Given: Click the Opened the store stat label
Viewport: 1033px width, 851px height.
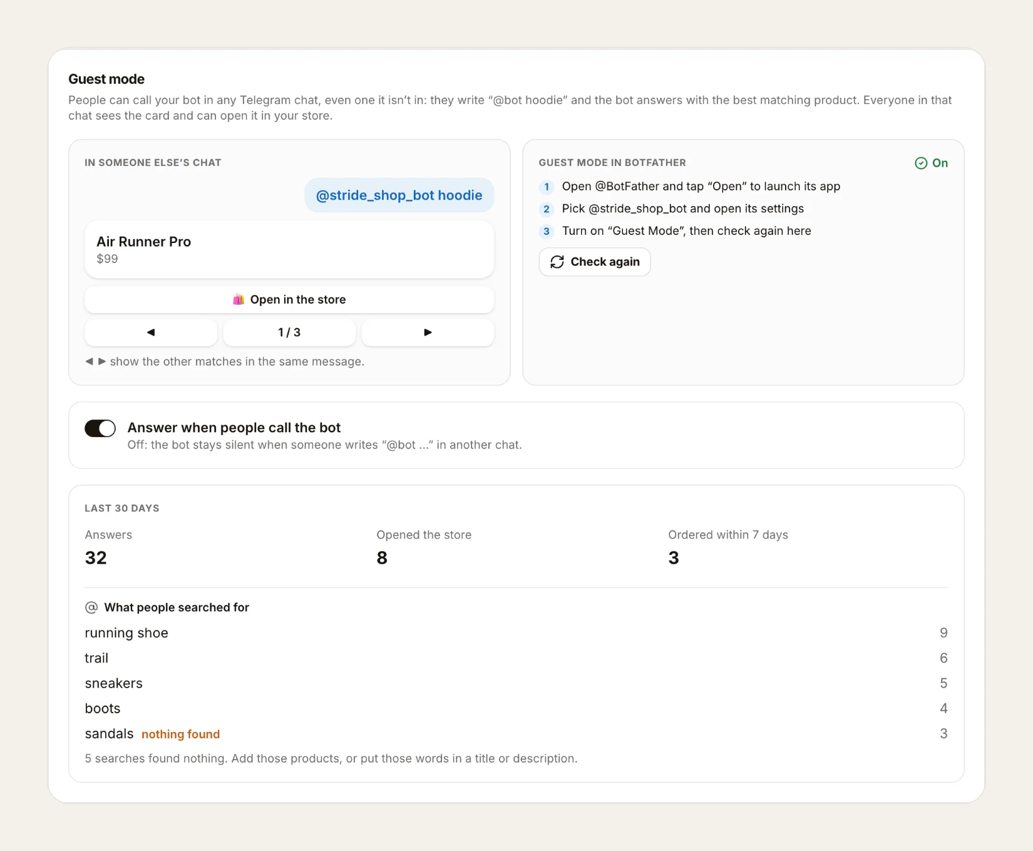Looking at the screenshot, I should click(424, 535).
